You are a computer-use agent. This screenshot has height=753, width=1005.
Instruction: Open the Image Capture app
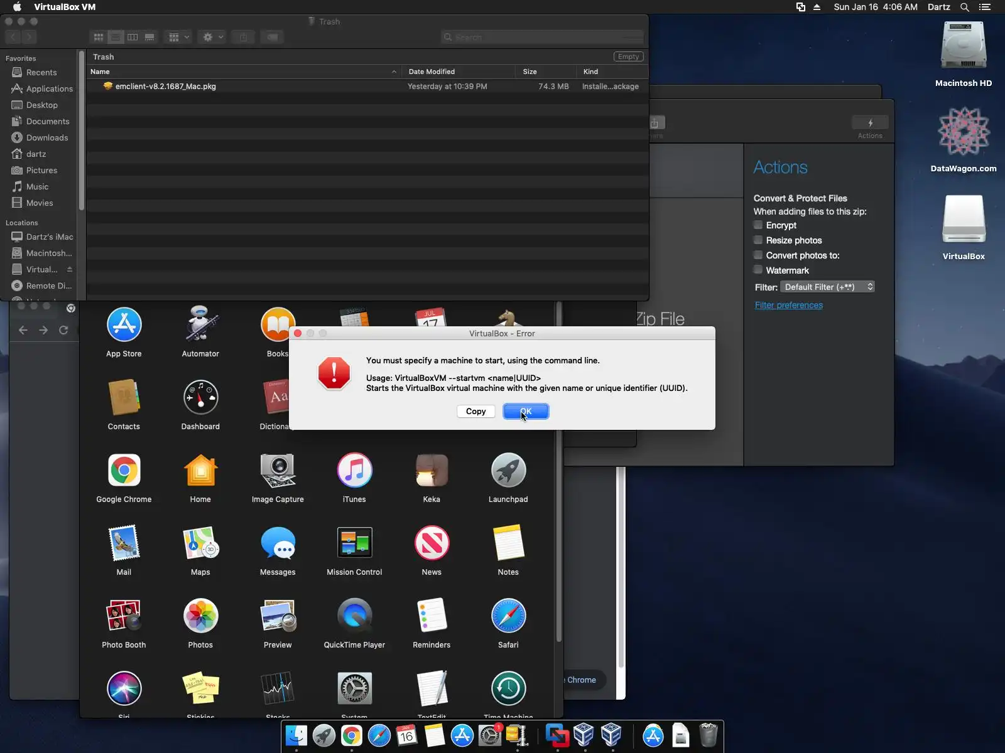(278, 471)
